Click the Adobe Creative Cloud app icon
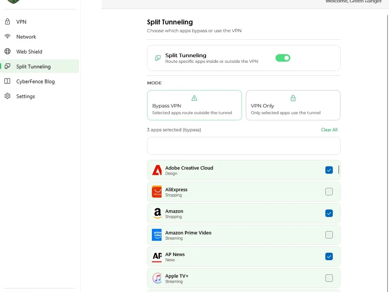This screenshot has width=389, height=292. click(x=157, y=170)
